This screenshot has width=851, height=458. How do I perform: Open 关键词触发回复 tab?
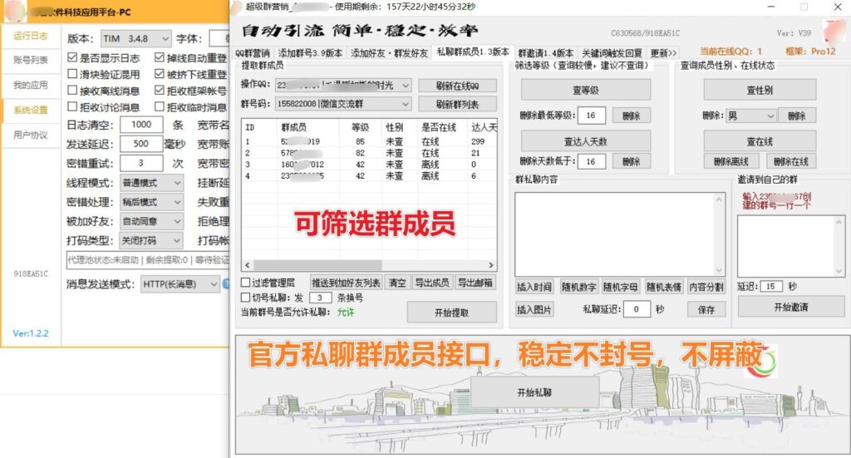click(612, 52)
